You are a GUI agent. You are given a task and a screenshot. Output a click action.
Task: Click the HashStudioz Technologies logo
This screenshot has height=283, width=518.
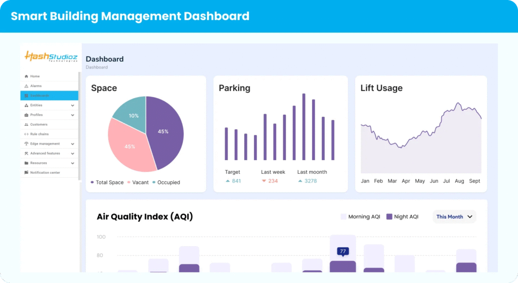click(x=51, y=56)
